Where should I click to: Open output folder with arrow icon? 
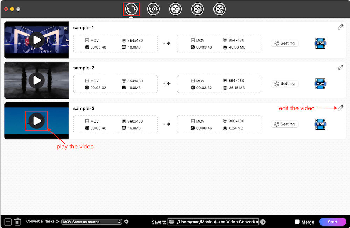coord(263,222)
